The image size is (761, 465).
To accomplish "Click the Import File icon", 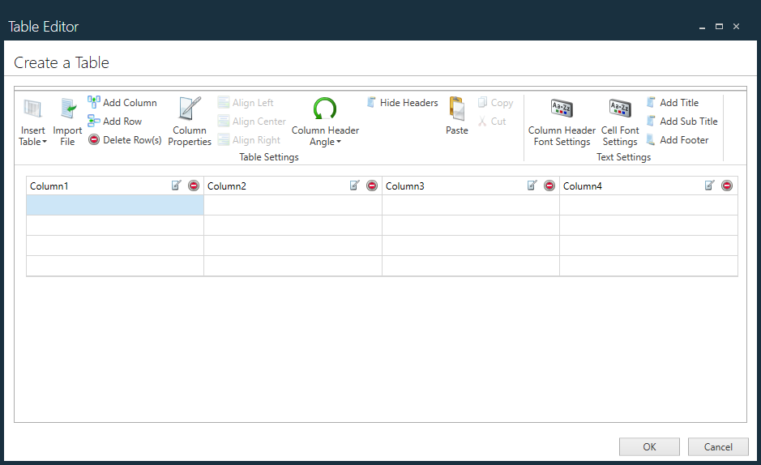I will [67, 109].
